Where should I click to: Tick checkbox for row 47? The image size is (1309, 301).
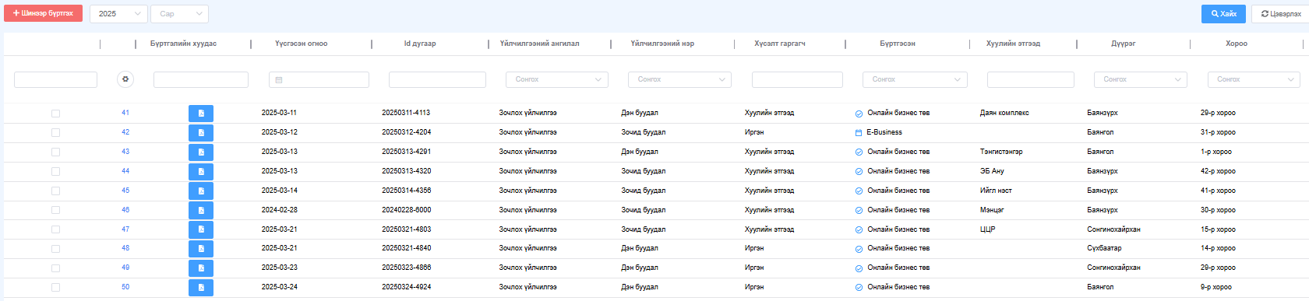[x=55, y=229]
